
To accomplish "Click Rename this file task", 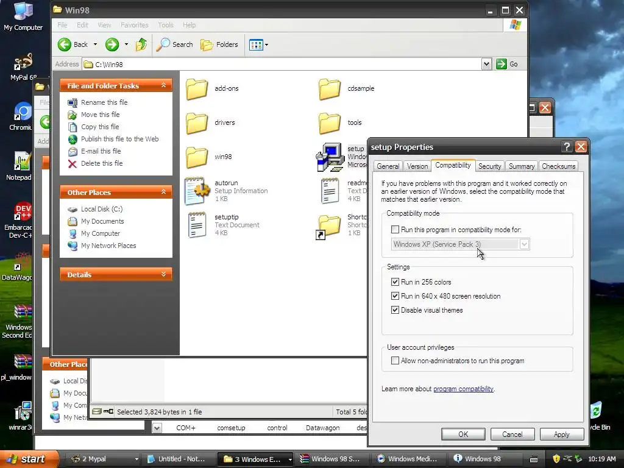I will coord(104,102).
